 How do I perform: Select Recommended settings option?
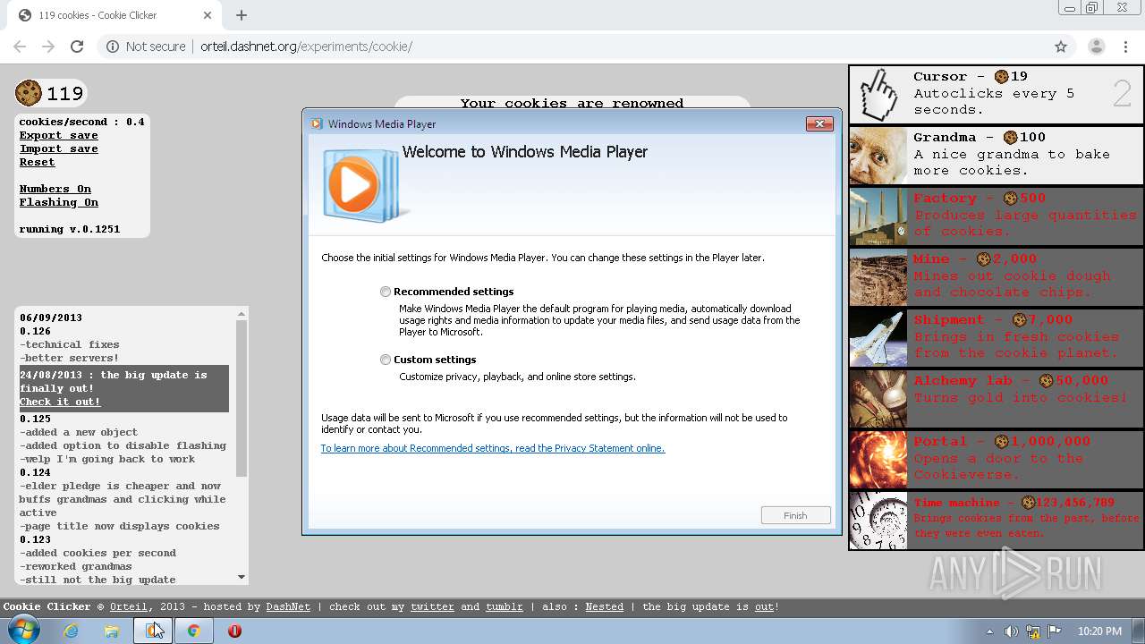(x=386, y=292)
